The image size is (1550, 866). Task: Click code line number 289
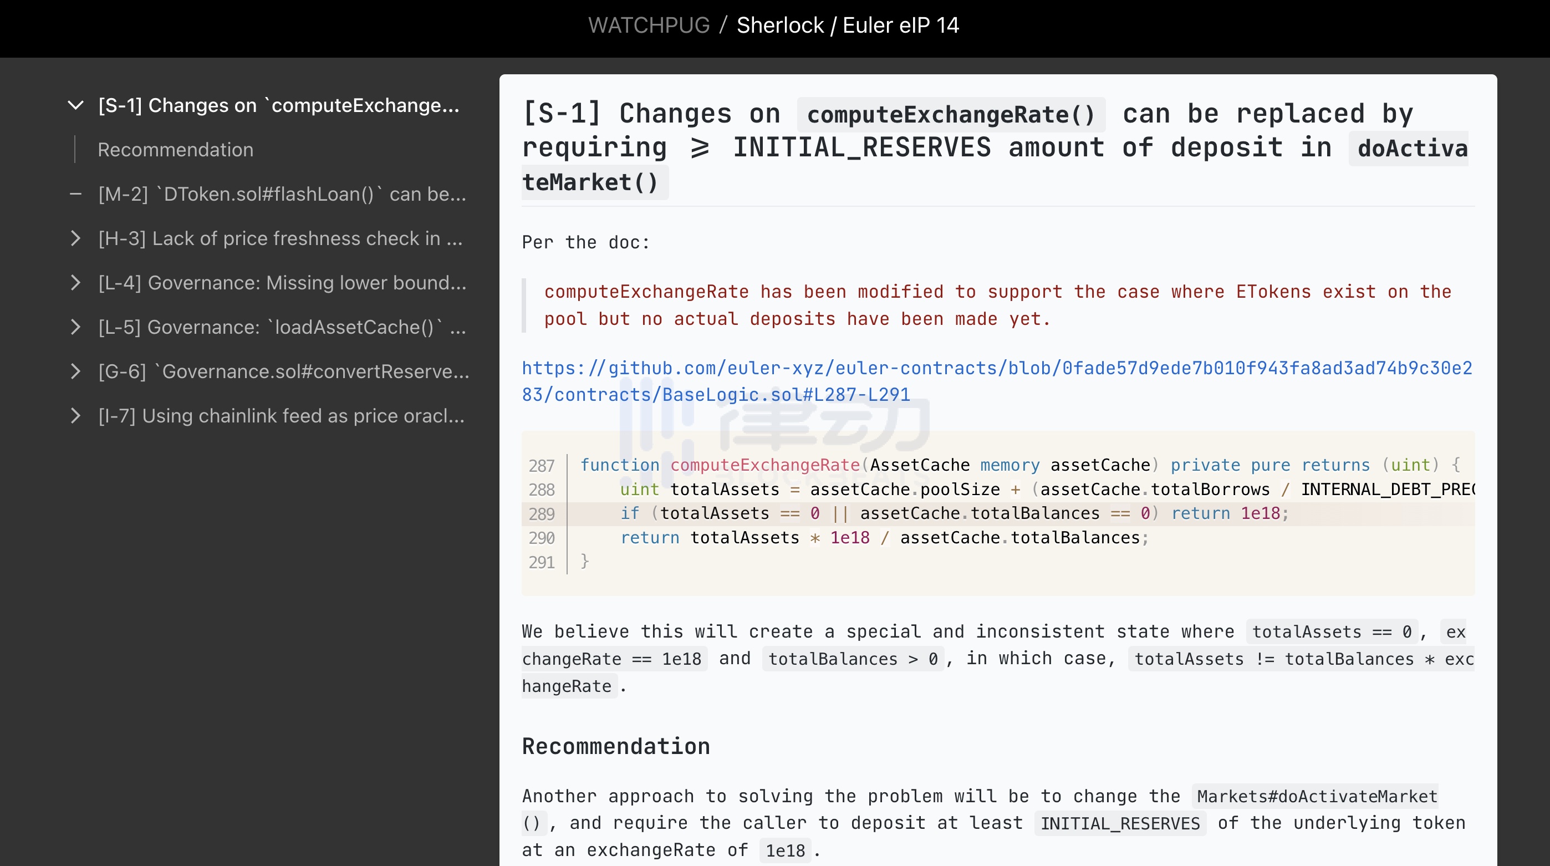[541, 514]
